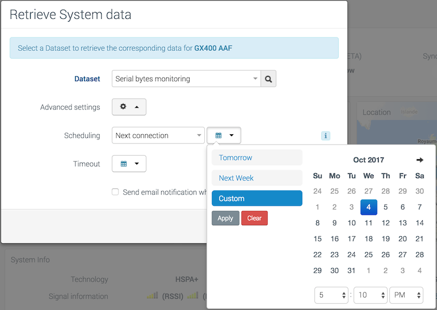Click the blue info icon beside Scheduling
Image resolution: width=437 pixels, height=310 pixels.
point(325,136)
